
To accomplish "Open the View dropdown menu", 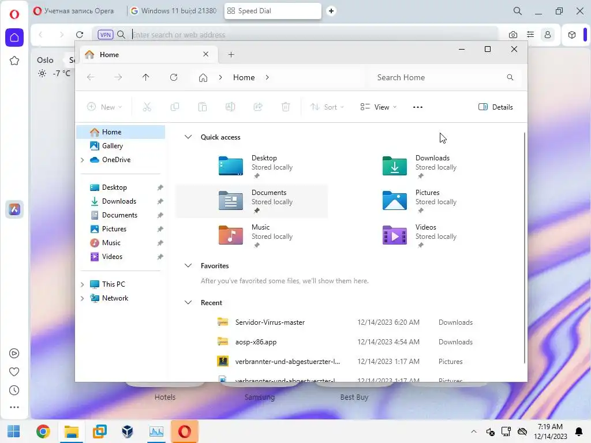I will 379,107.
